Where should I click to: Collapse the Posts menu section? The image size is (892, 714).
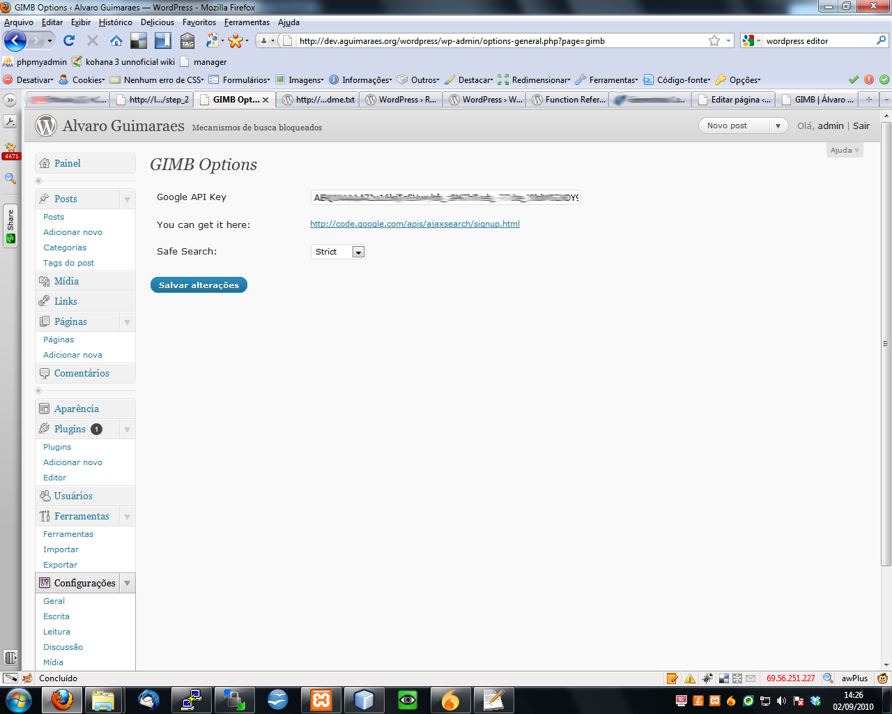click(x=127, y=199)
